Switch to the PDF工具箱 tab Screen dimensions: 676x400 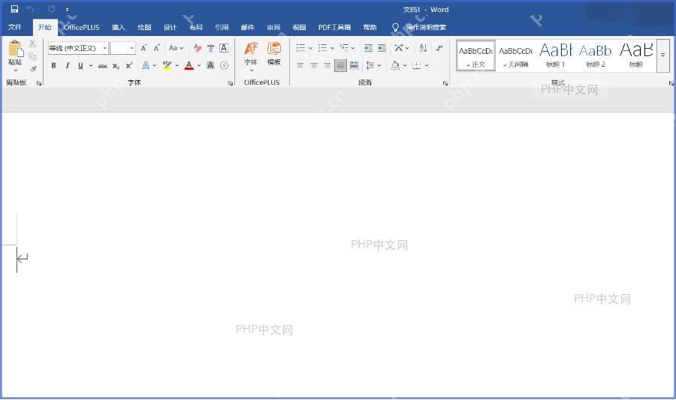334,27
